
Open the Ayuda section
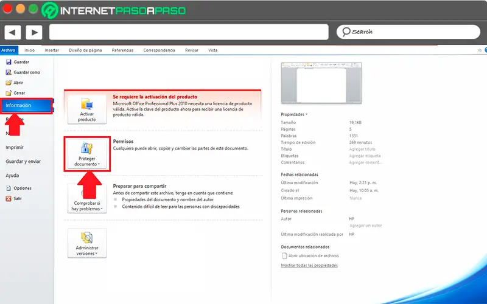(x=12, y=175)
